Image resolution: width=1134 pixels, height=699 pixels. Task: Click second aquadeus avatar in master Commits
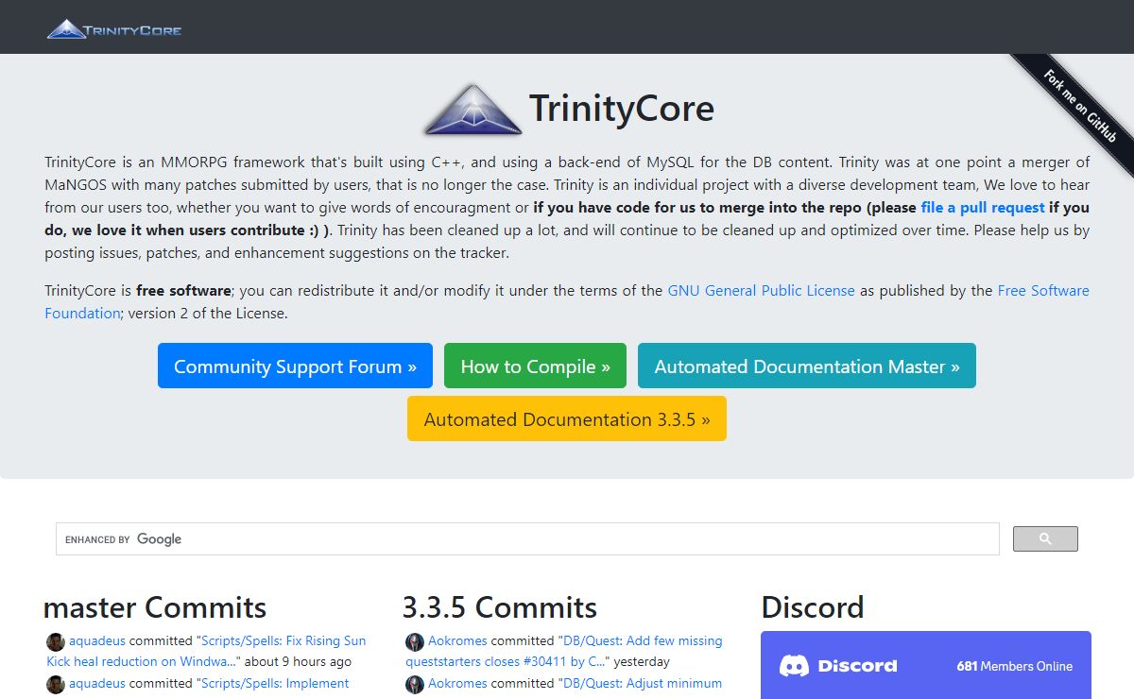coord(56,684)
